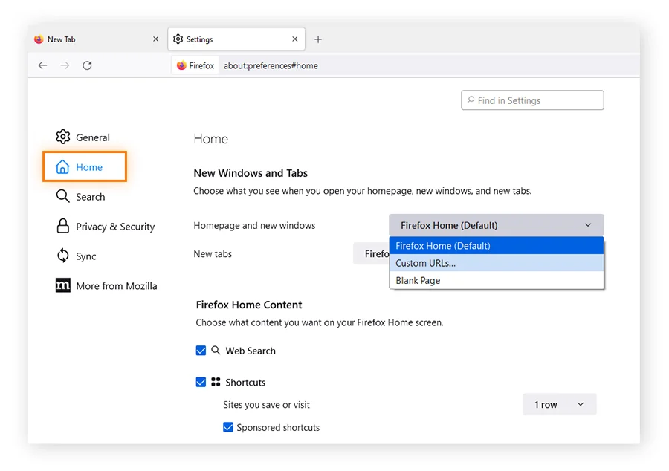Click the Search magnifier icon in sidebar
Image resolution: width=669 pixels, height=471 pixels.
click(62, 196)
